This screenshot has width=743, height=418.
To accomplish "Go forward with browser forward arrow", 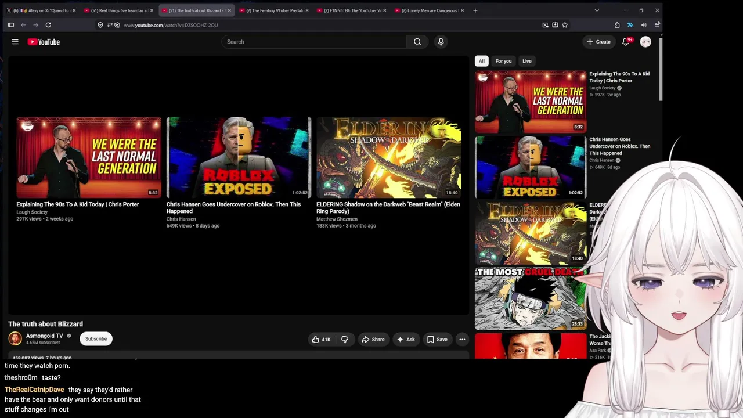I will (x=36, y=25).
